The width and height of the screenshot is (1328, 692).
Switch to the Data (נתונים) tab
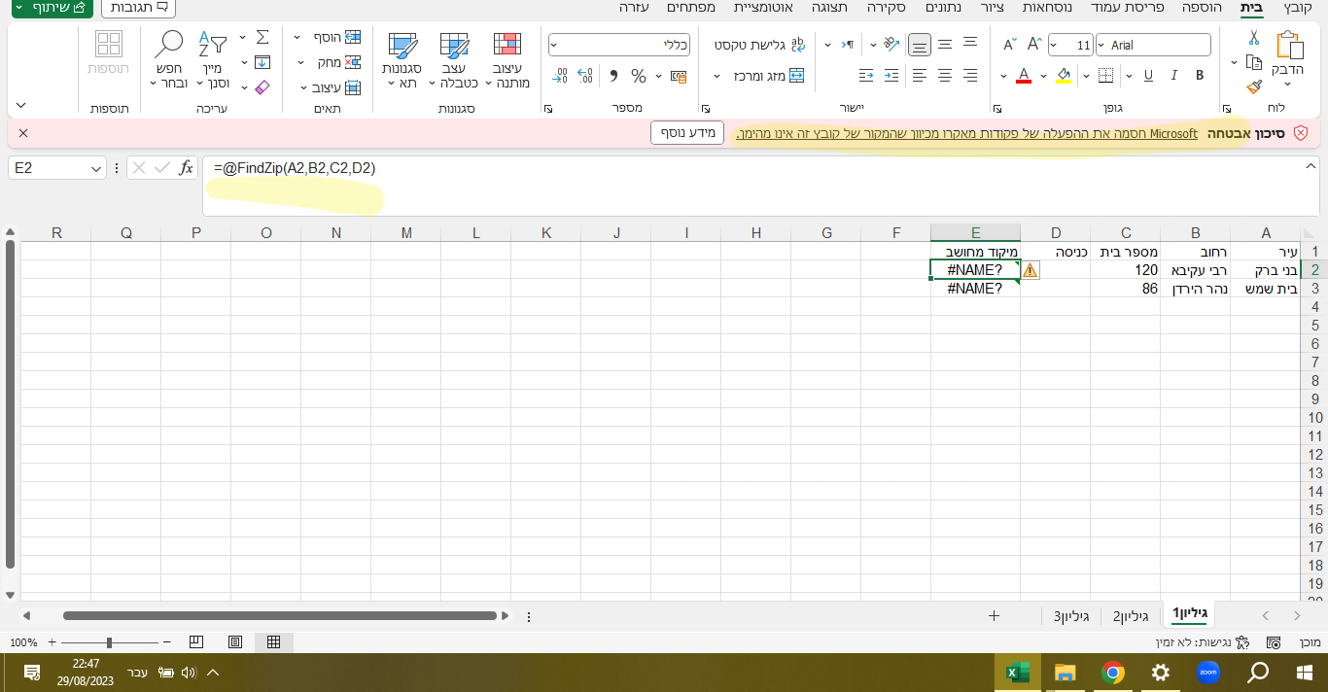[941, 8]
